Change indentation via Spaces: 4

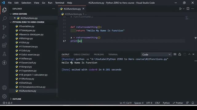[139, 103]
